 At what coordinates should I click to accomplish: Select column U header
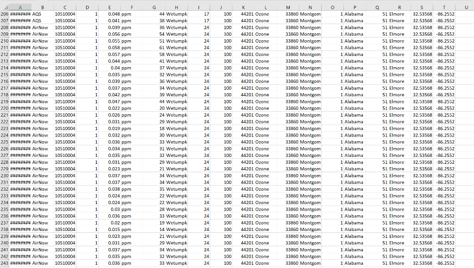(466, 7)
